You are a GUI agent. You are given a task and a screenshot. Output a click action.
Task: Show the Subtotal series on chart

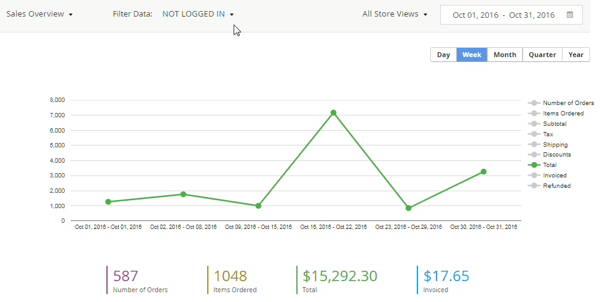(x=554, y=124)
